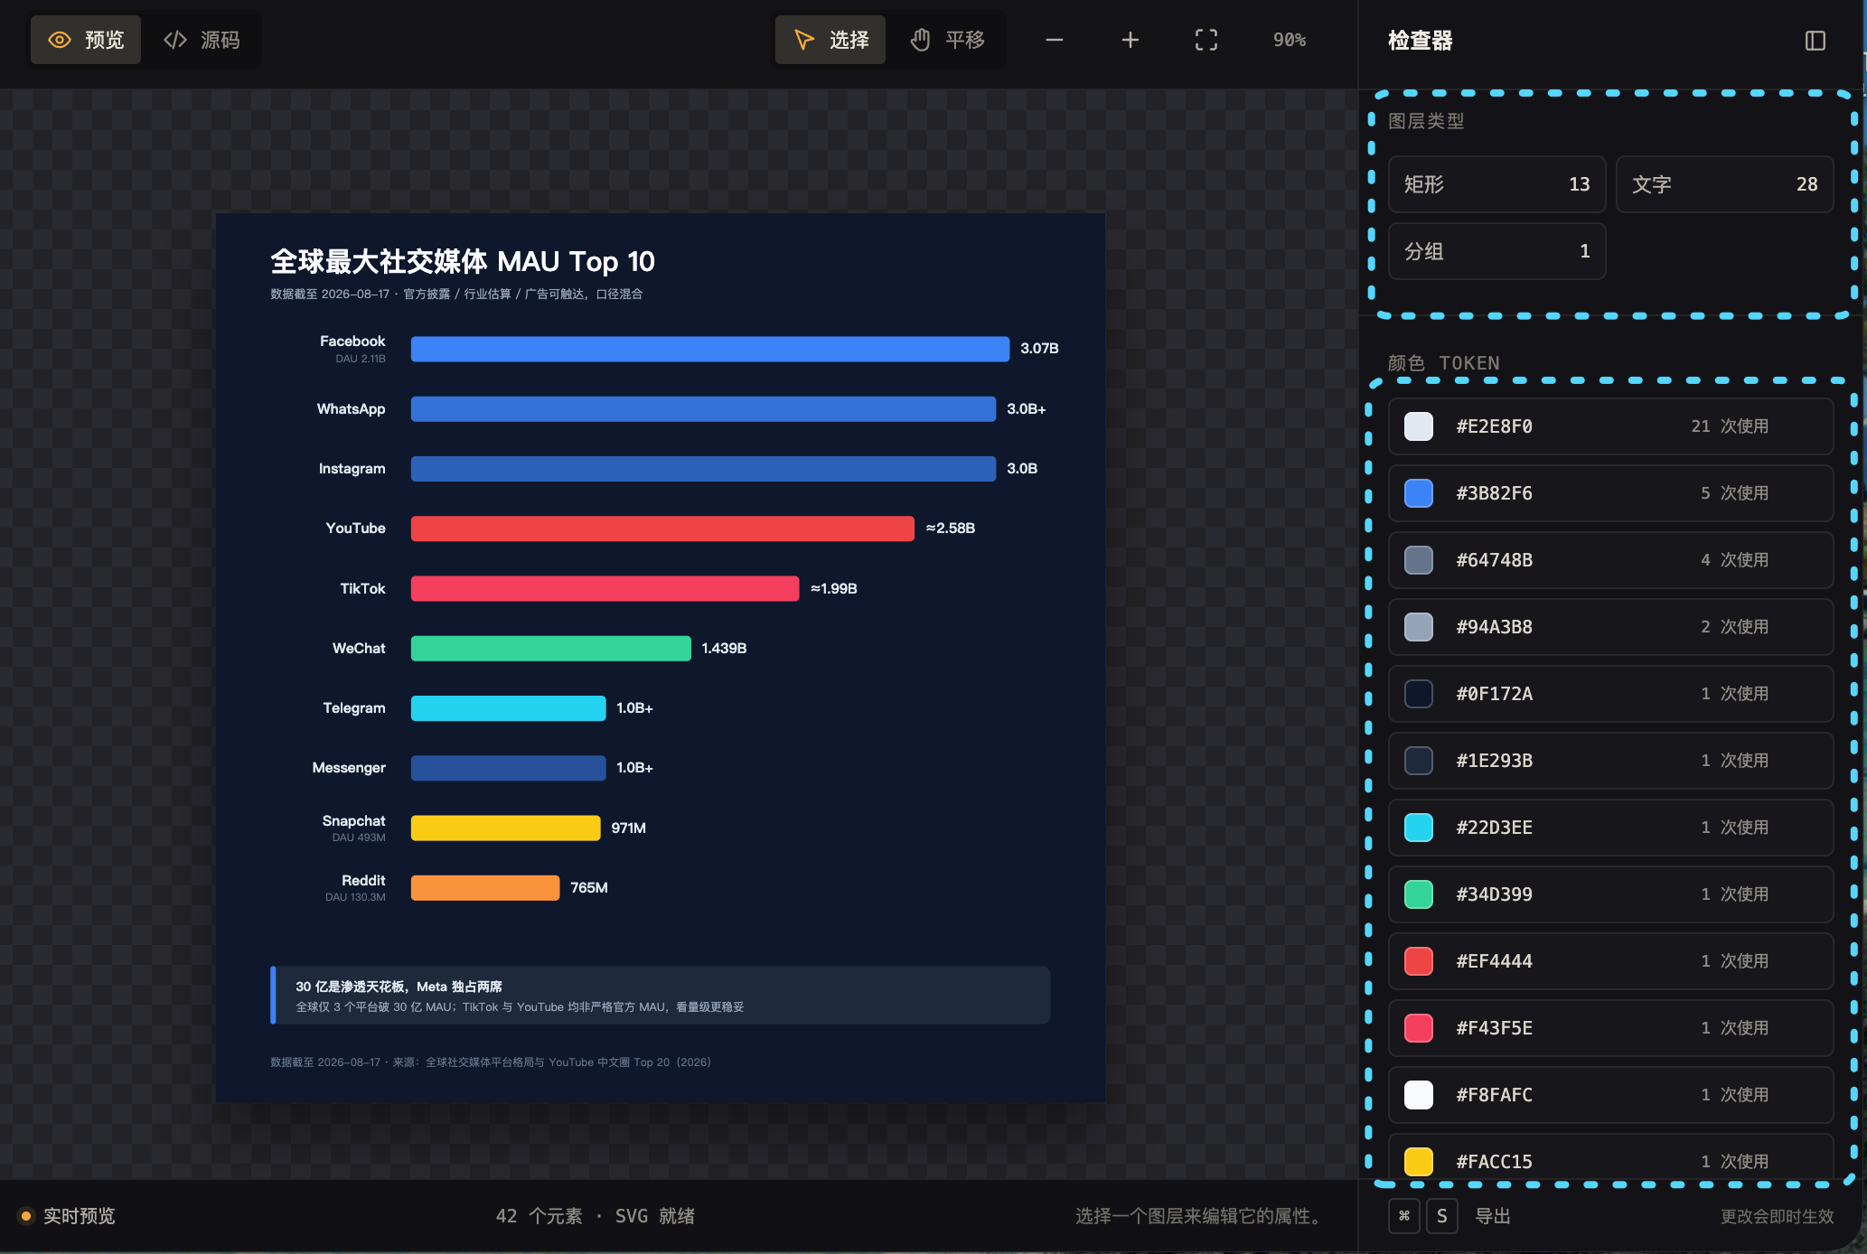The image size is (1867, 1254).
Task: Click the #E2E8F0 color swatch
Action: pyautogui.click(x=1419, y=426)
